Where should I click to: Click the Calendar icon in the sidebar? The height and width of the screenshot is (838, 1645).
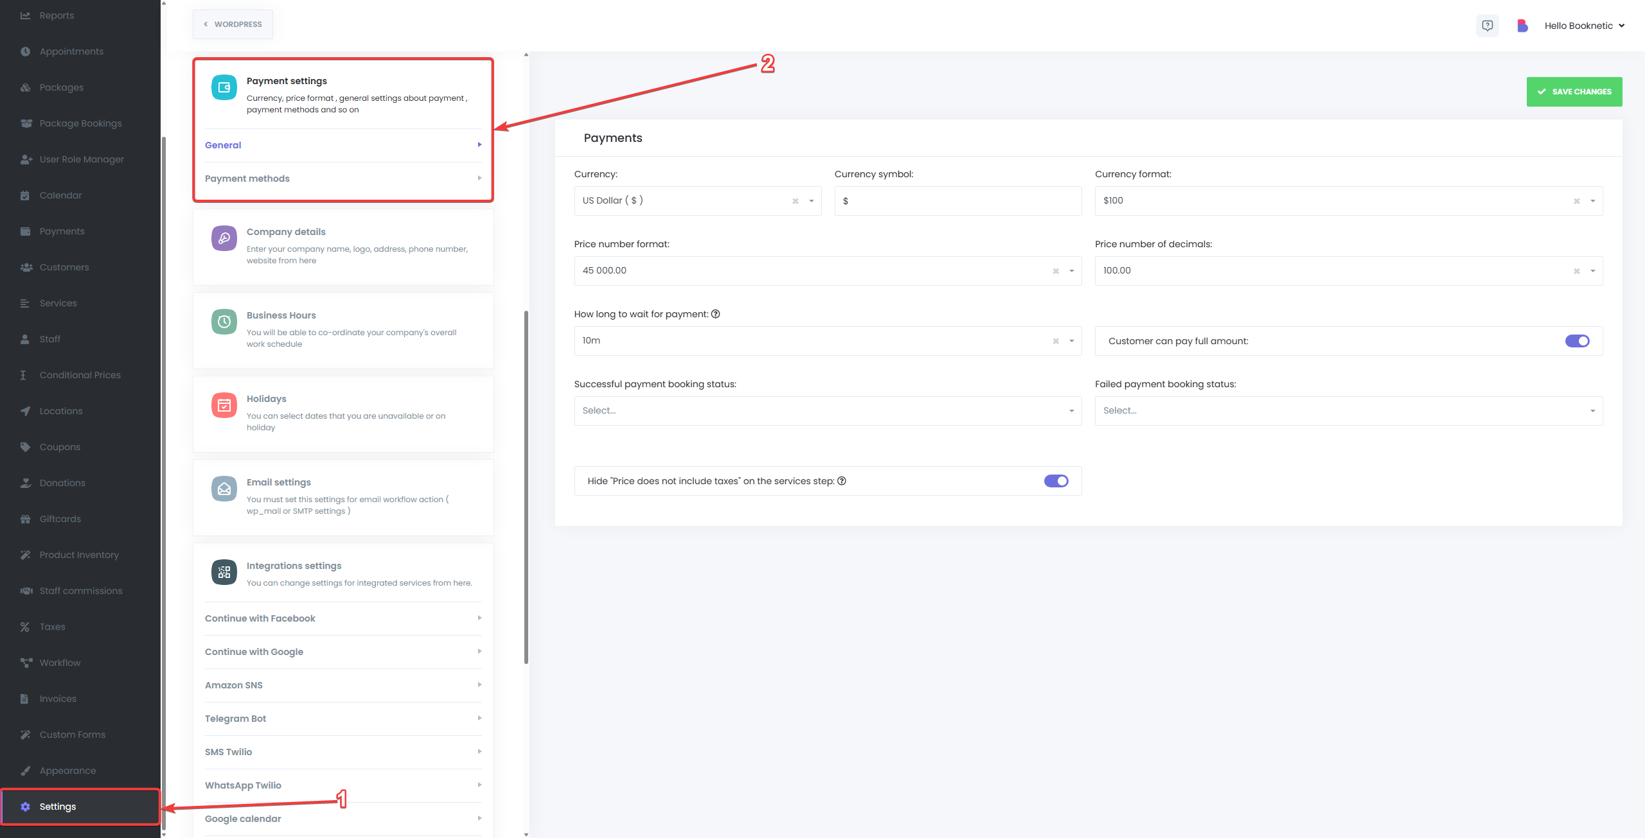pos(25,195)
